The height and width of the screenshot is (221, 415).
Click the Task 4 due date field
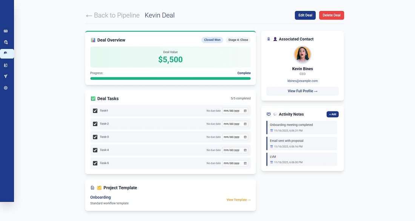235,150
